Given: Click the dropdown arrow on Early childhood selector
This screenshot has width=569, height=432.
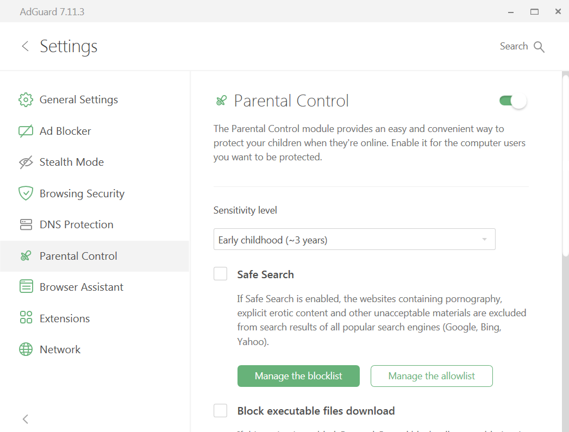Looking at the screenshot, I should pos(484,239).
